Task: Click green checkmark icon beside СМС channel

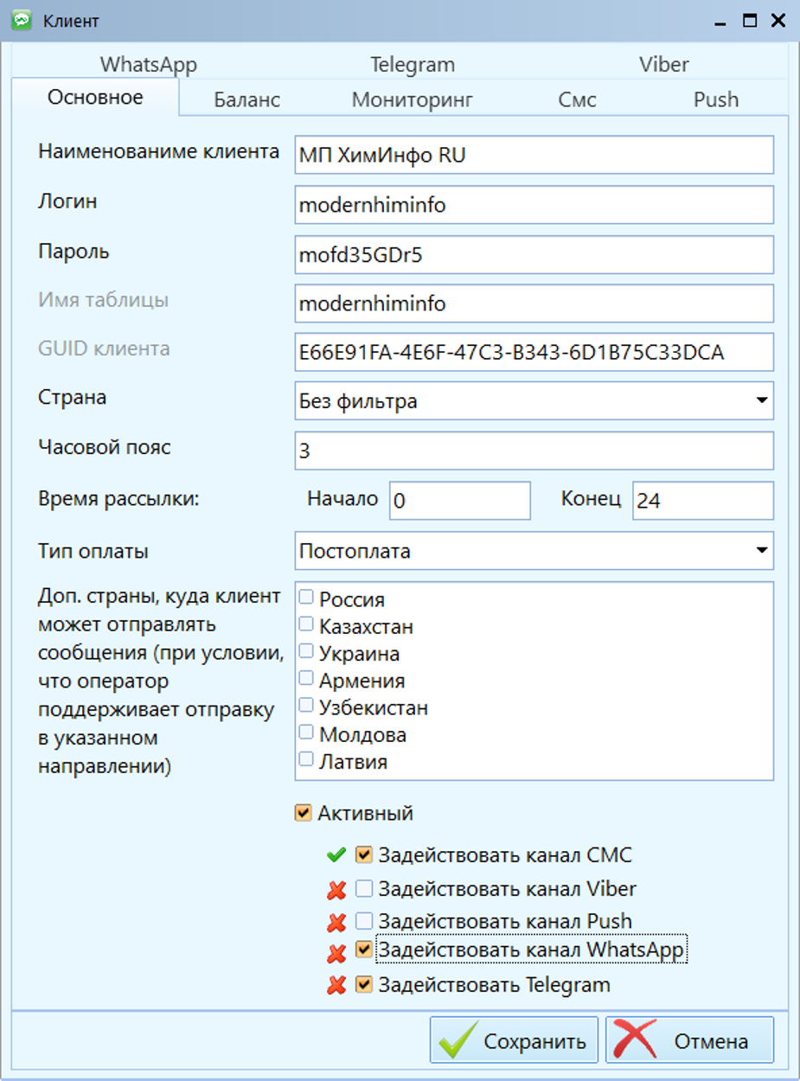Action: pos(336,856)
